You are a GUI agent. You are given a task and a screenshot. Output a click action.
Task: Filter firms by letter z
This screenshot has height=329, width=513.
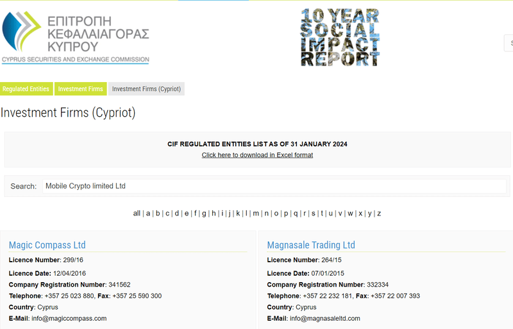pyautogui.click(x=379, y=214)
